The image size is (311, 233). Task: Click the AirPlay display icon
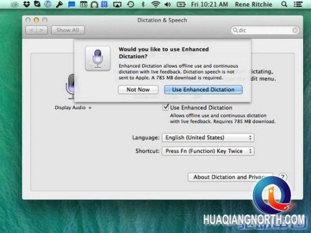point(117,4)
